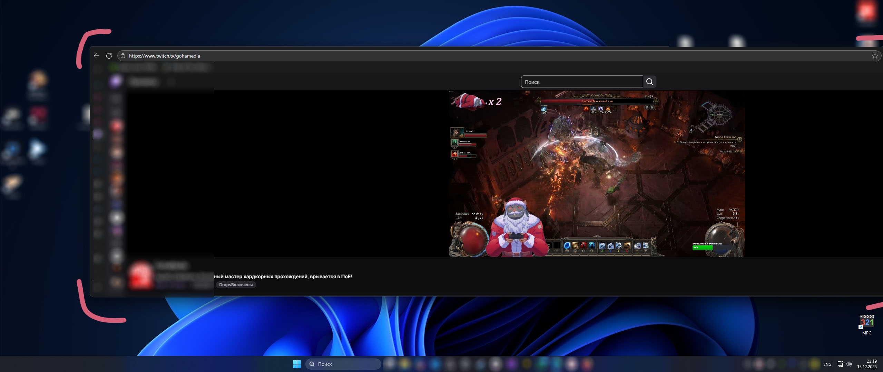Reload the Twitch page
This screenshot has height=372, width=883.
(109, 56)
